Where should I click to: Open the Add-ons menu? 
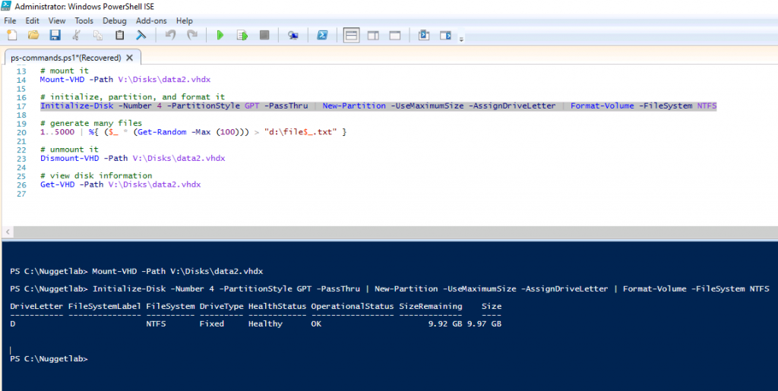point(151,20)
